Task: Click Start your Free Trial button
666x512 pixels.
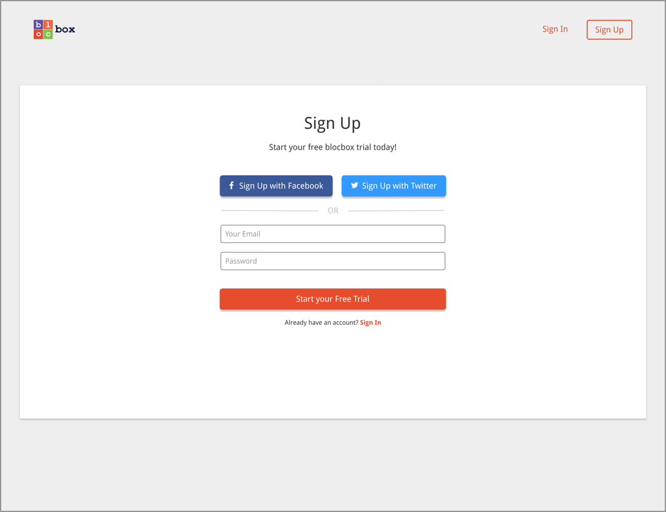Action: pyautogui.click(x=332, y=299)
